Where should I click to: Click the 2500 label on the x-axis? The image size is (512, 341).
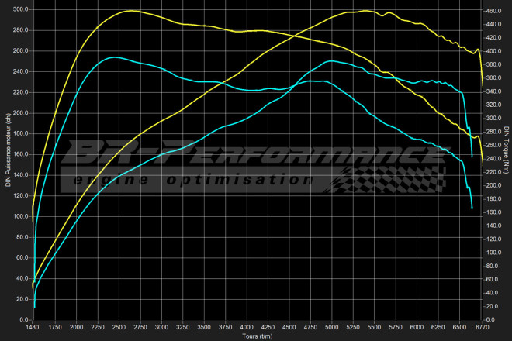pos(119,327)
